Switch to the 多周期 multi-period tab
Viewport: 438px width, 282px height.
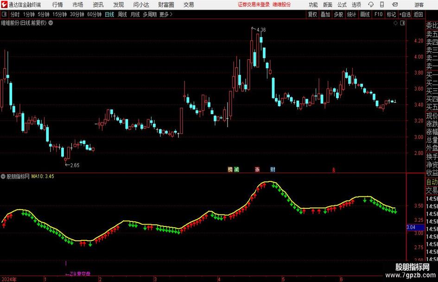[x=150, y=14]
